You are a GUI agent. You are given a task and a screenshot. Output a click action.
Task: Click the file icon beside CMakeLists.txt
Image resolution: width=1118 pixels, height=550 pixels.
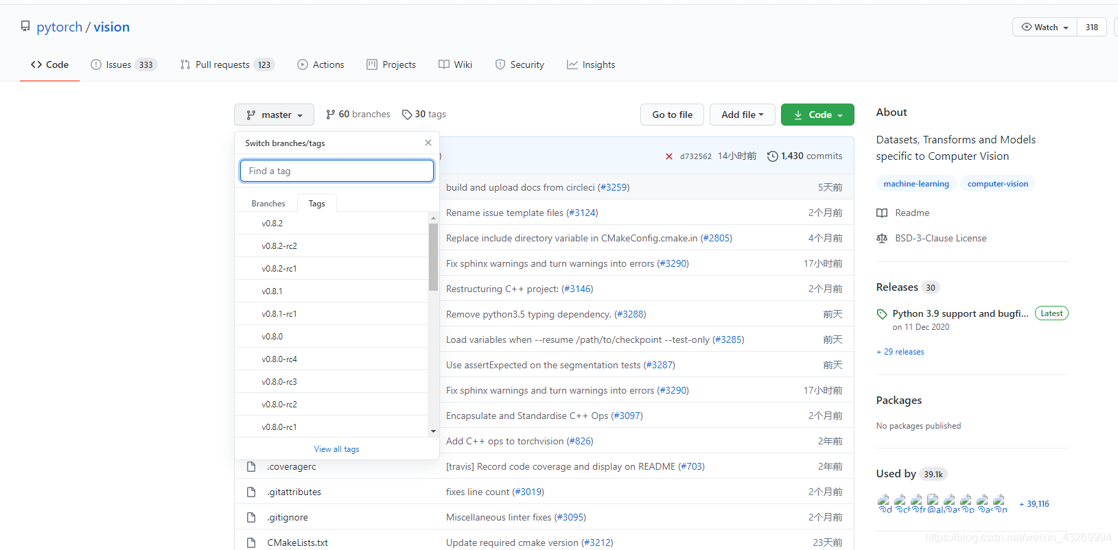[x=251, y=542]
